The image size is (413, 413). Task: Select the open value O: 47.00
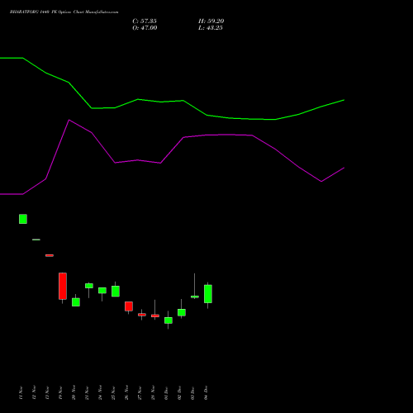click(145, 28)
